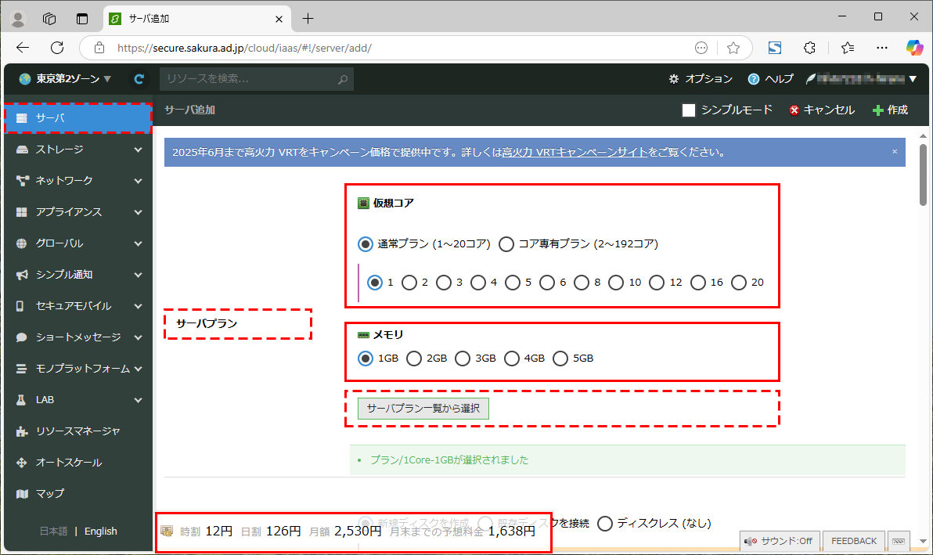
Task: Select 通常プラン (1〜20コア) radio
Action: click(x=366, y=244)
